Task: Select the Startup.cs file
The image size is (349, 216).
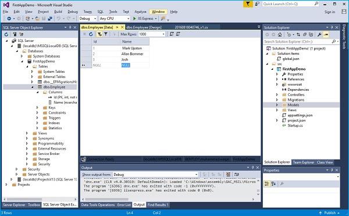Action: [x=295, y=126]
